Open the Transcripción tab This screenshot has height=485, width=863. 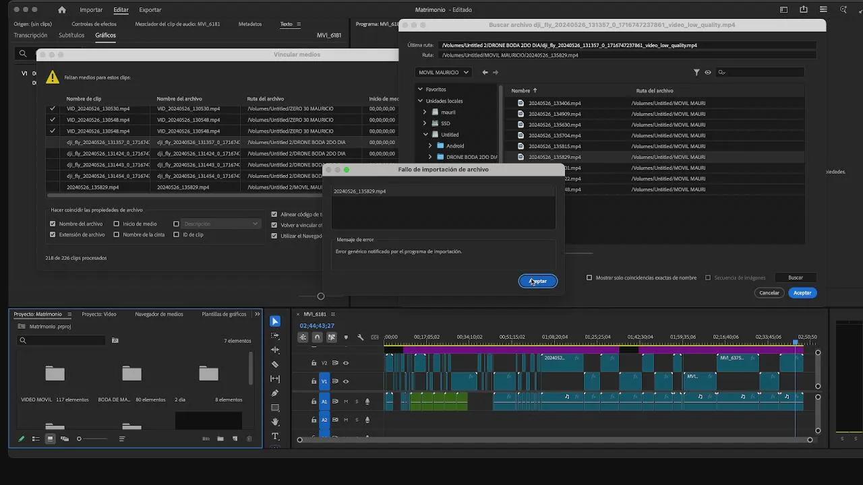tap(30, 35)
